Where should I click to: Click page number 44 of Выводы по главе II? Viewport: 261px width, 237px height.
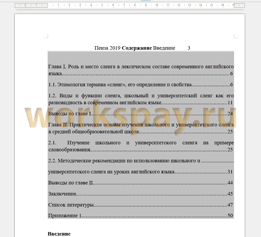point(230,183)
